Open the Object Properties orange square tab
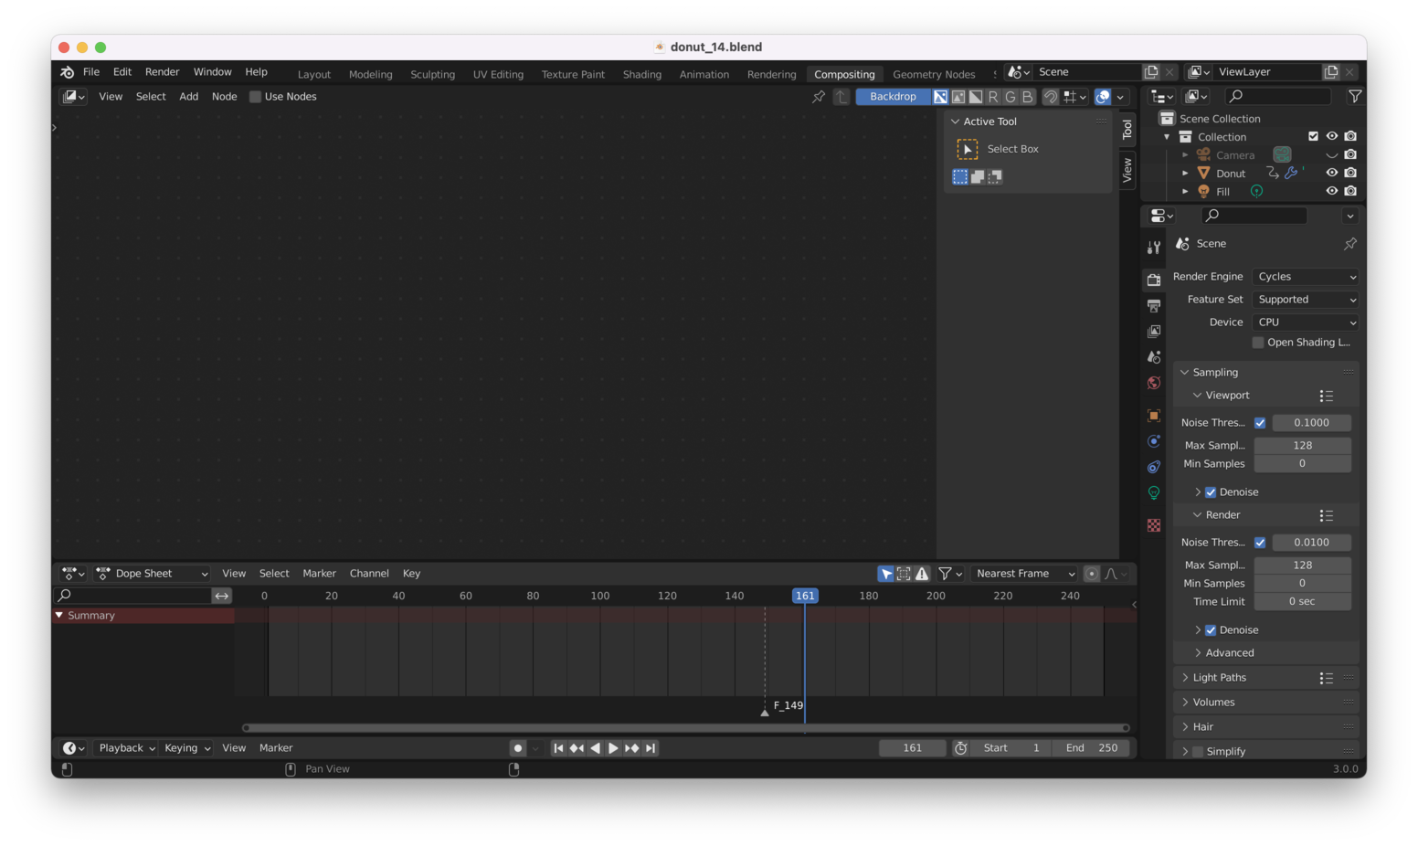1418x846 pixels. [x=1153, y=415]
